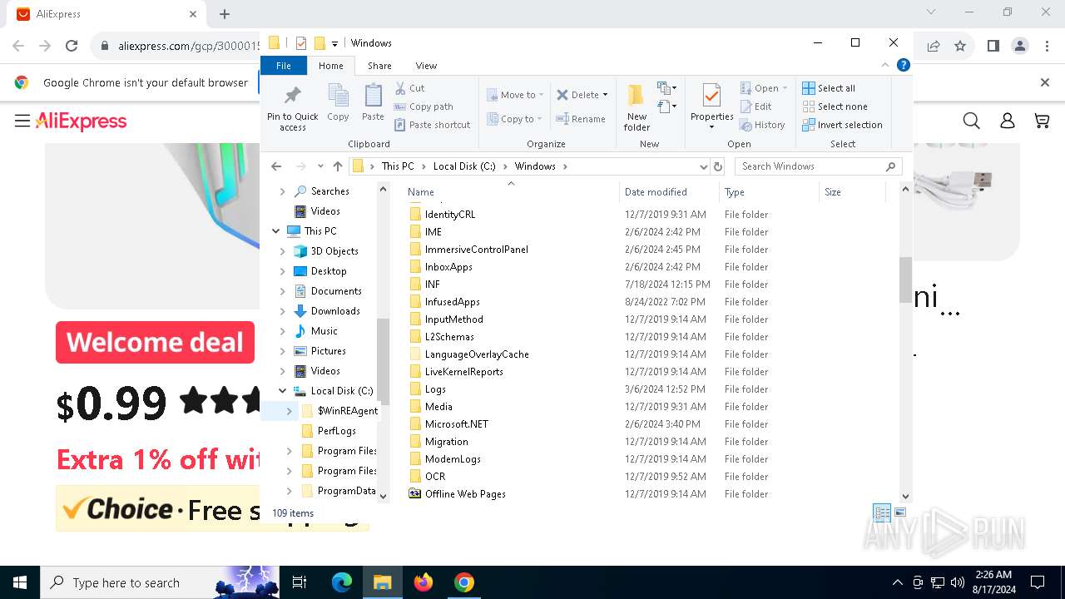Screen dimensions: 1065x599
Task: Select the Microsoft.NET folder
Action: point(457,424)
